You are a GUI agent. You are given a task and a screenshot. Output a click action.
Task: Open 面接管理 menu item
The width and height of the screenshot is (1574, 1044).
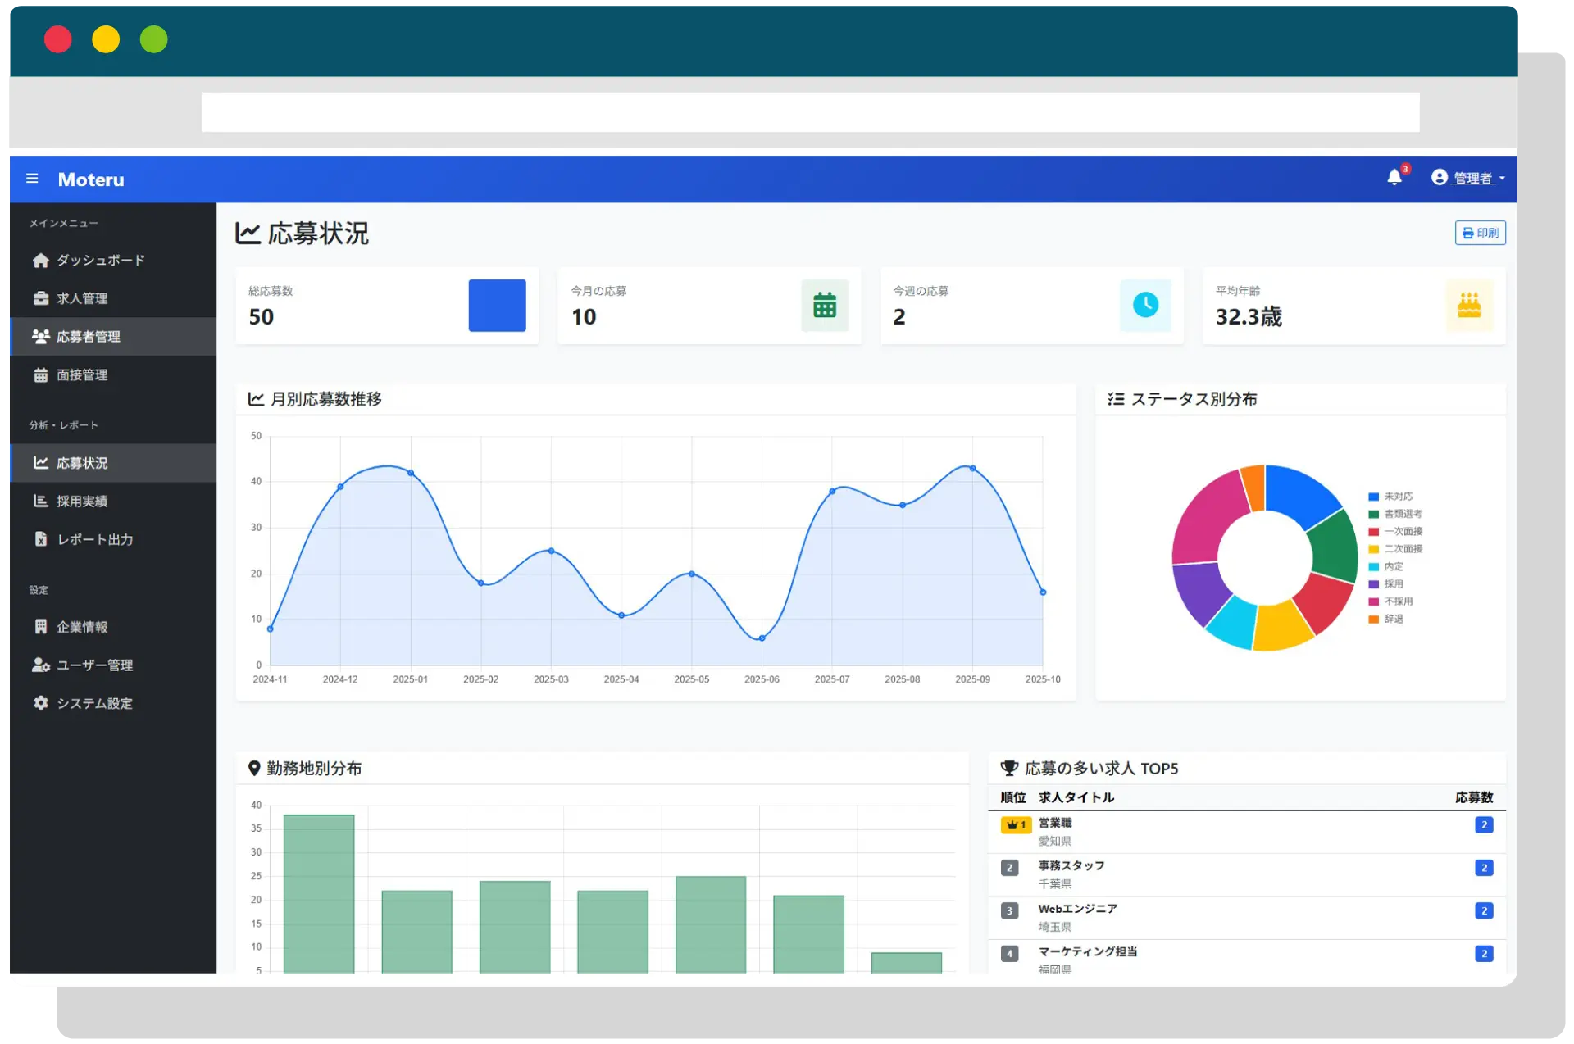pos(82,374)
